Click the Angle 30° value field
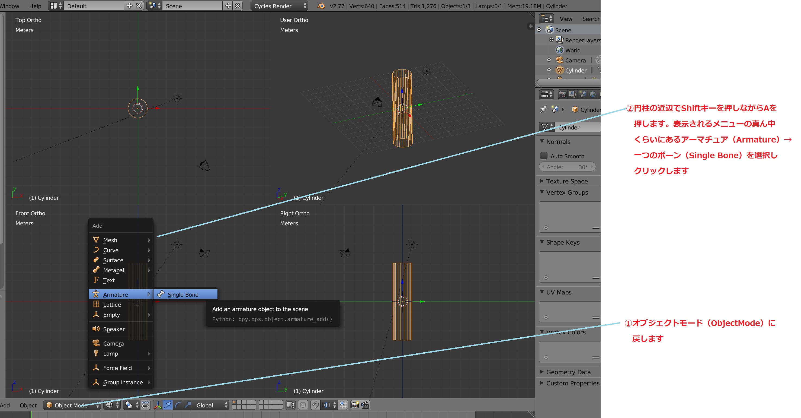 pos(567,167)
